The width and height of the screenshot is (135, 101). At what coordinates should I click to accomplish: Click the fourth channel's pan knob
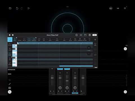click(75, 88)
